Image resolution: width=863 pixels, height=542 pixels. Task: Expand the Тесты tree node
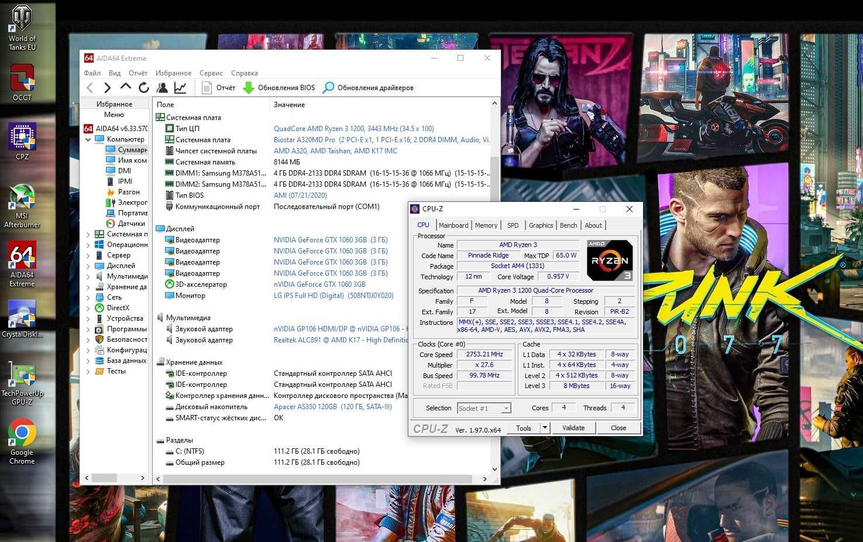coord(88,371)
